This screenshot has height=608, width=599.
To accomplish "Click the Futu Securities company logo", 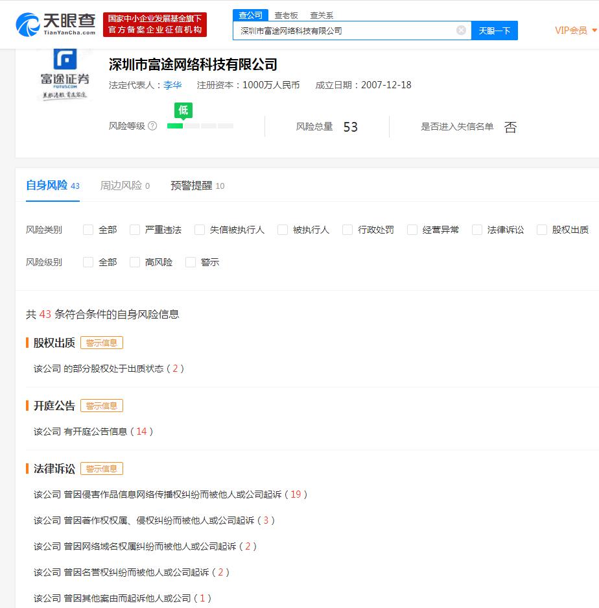I will point(65,75).
